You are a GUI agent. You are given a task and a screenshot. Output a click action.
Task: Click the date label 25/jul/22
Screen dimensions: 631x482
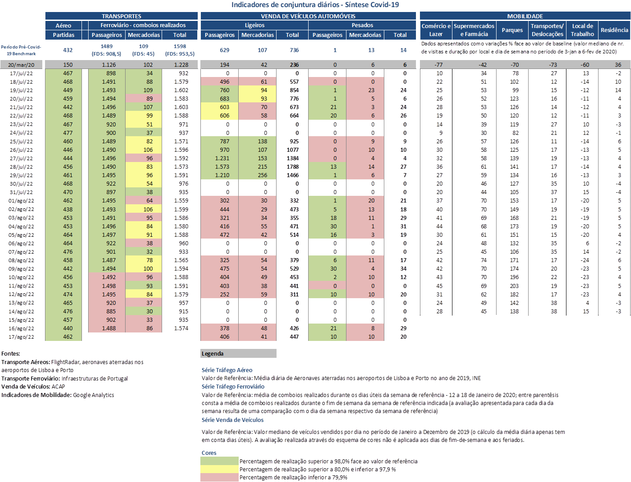tap(21, 142)
